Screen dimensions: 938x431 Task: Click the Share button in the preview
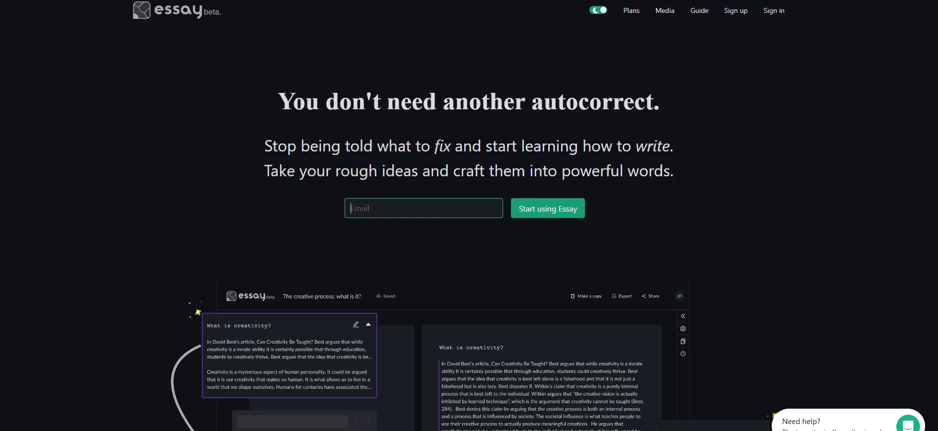[x=650, y=296]
